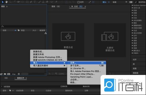Toggle the snap collapsed features icon
The width and height of the screenshot is (146, 95).
(93, 2)
